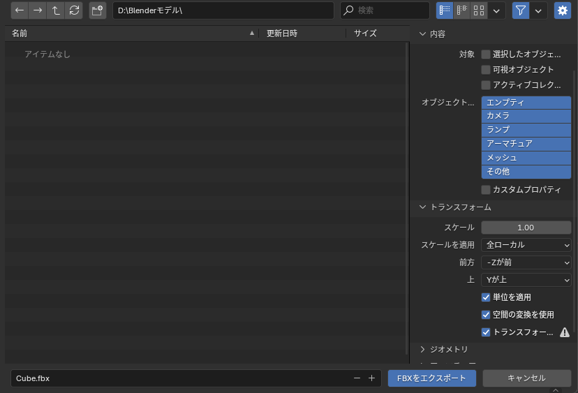The image size is (578, 393).
Task: Uncheck 単位を適用 option
Action: pos(486,297)
